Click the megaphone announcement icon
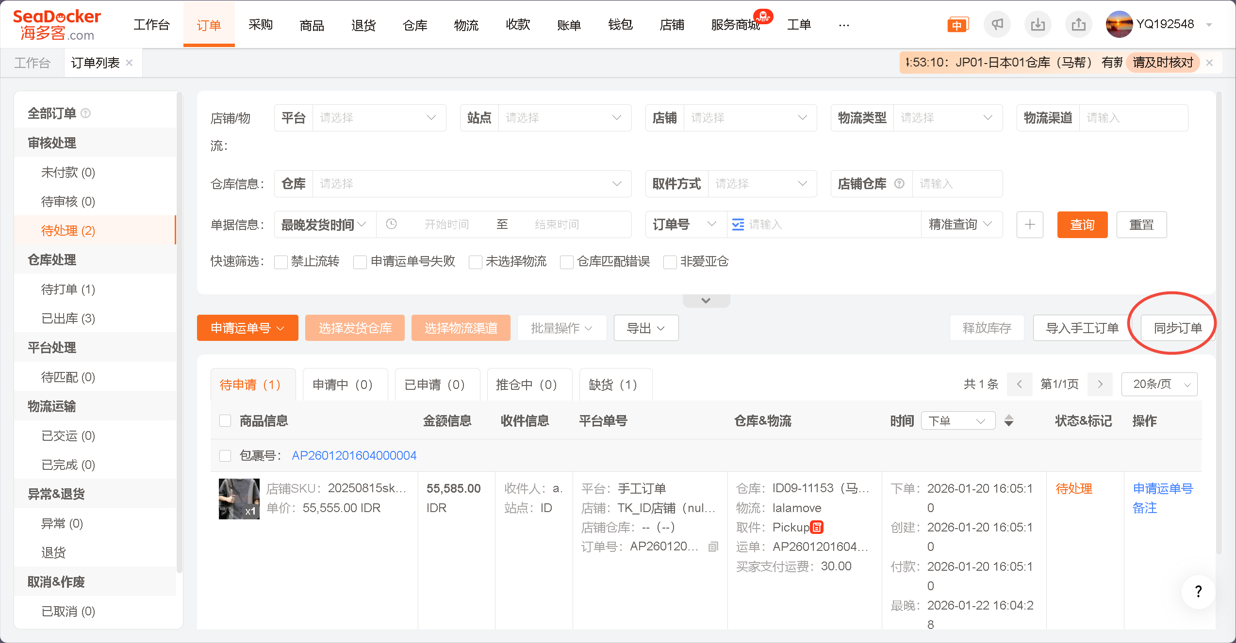The height and width of the screenshot is (643, 1236). (997, 24)
